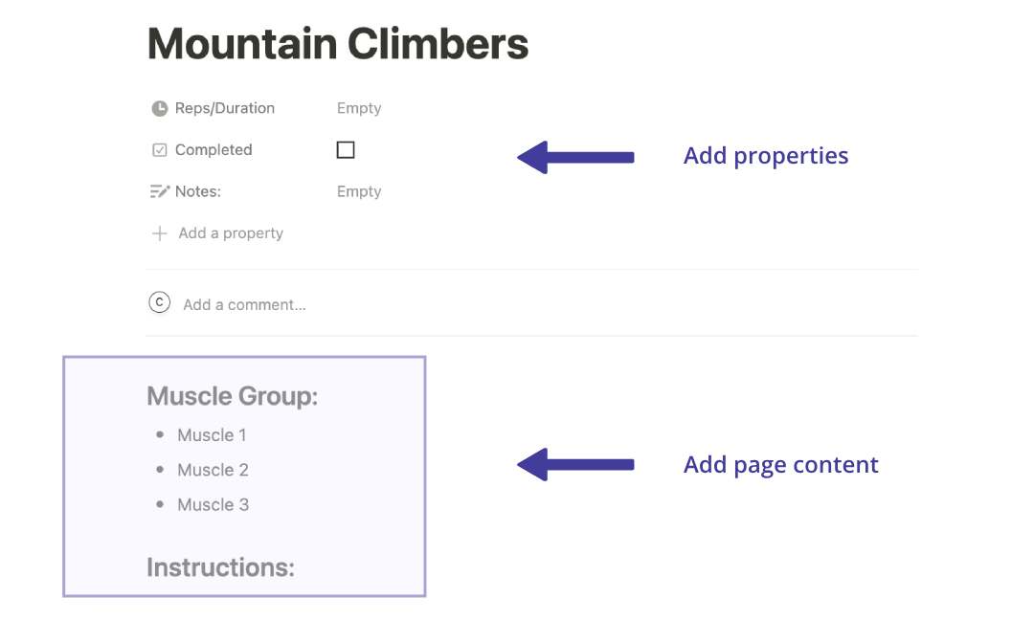This screenshot has height=620, width=1034.
Task: Select the notes icon beside the Notes property
Action: coord(159,191)
